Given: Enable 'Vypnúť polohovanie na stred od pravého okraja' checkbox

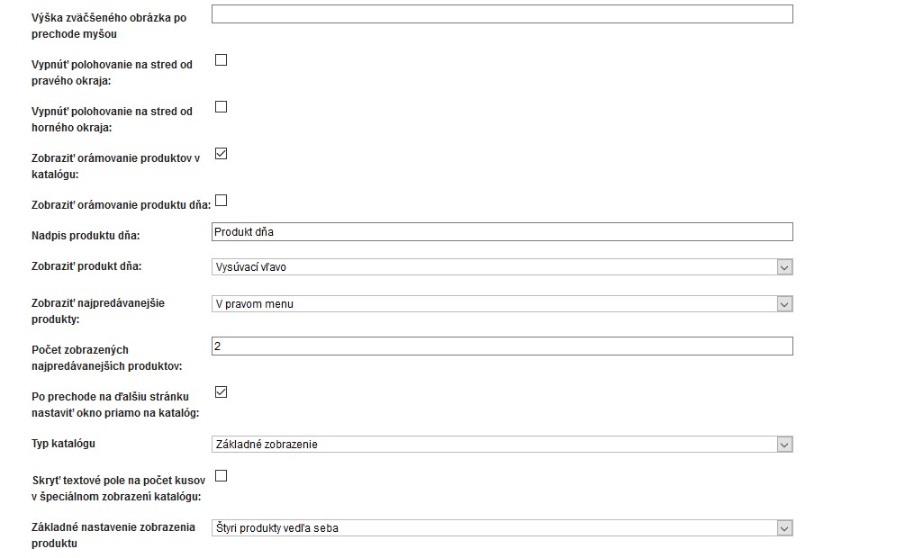Looking at the screenshot, I should [x=222, y=60].
